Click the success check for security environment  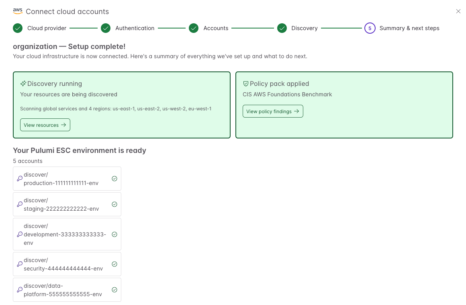pyautogui.click(x=114, y=264)
